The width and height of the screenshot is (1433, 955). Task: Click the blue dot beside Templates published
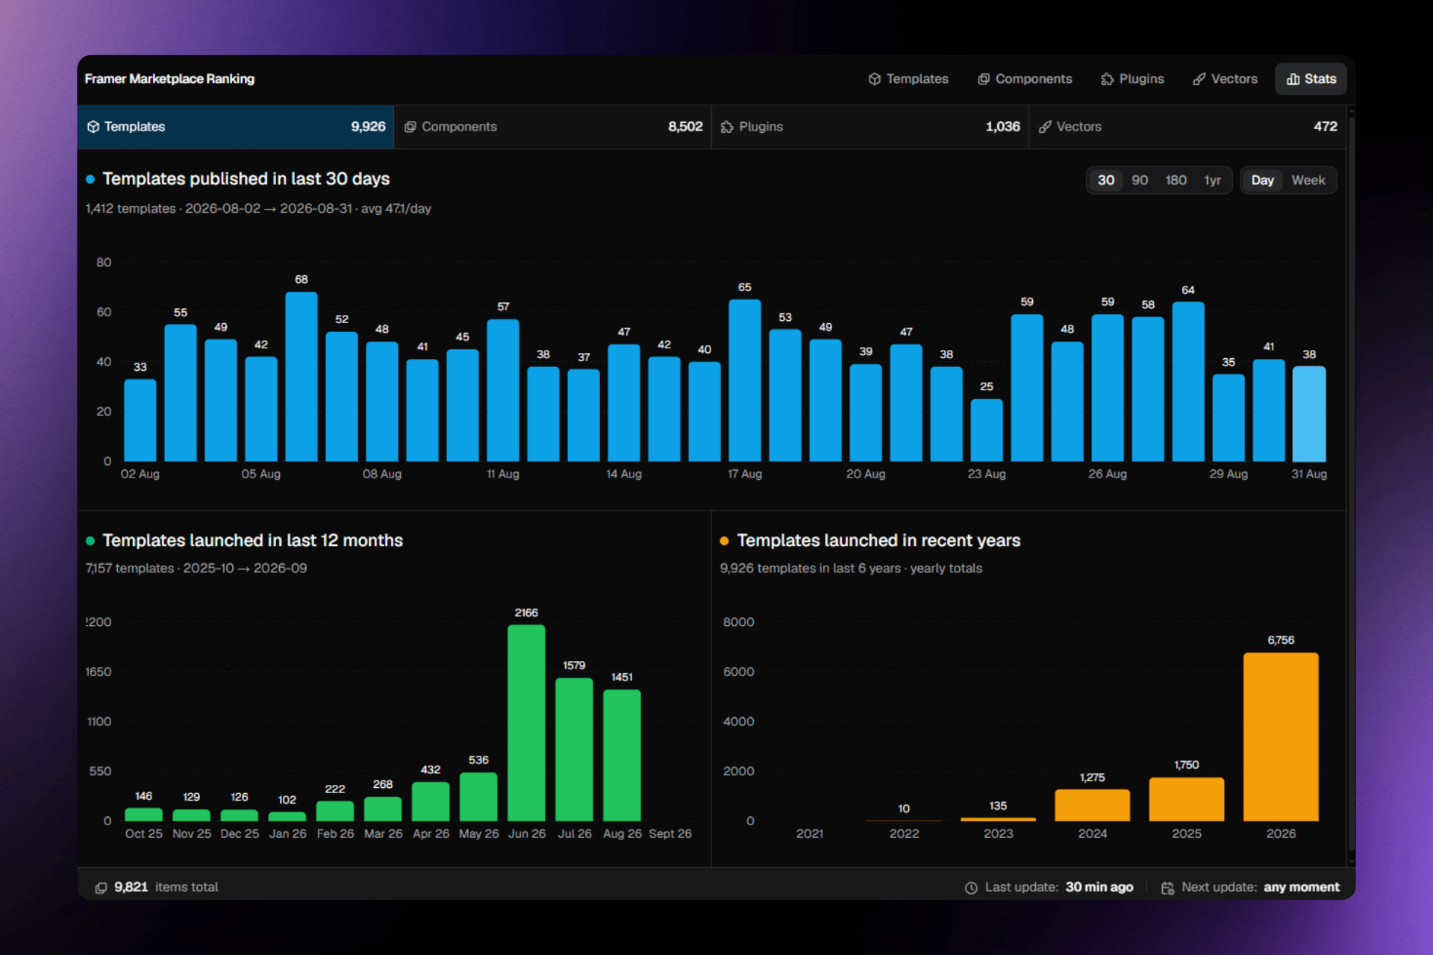coord(90,179)
